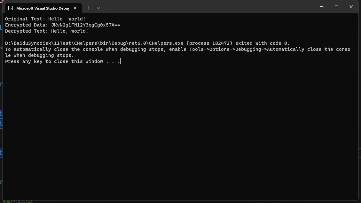Click the encrypted string JKvN2g1FM12Y3egCg0x5TA==
The image size is (361, 203).
pos(86,25)
